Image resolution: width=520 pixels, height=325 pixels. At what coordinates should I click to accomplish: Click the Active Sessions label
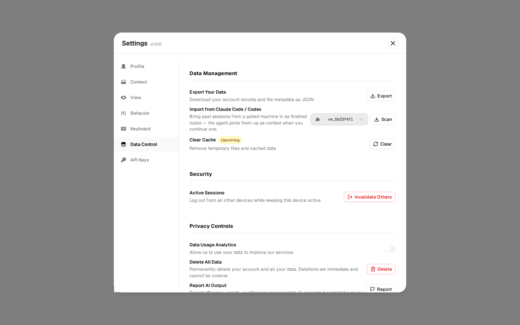(x=207, y=193)
